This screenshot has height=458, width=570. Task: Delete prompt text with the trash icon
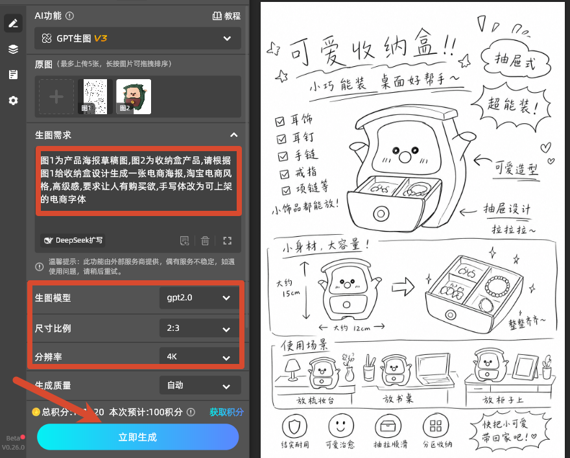pos(205,241)
